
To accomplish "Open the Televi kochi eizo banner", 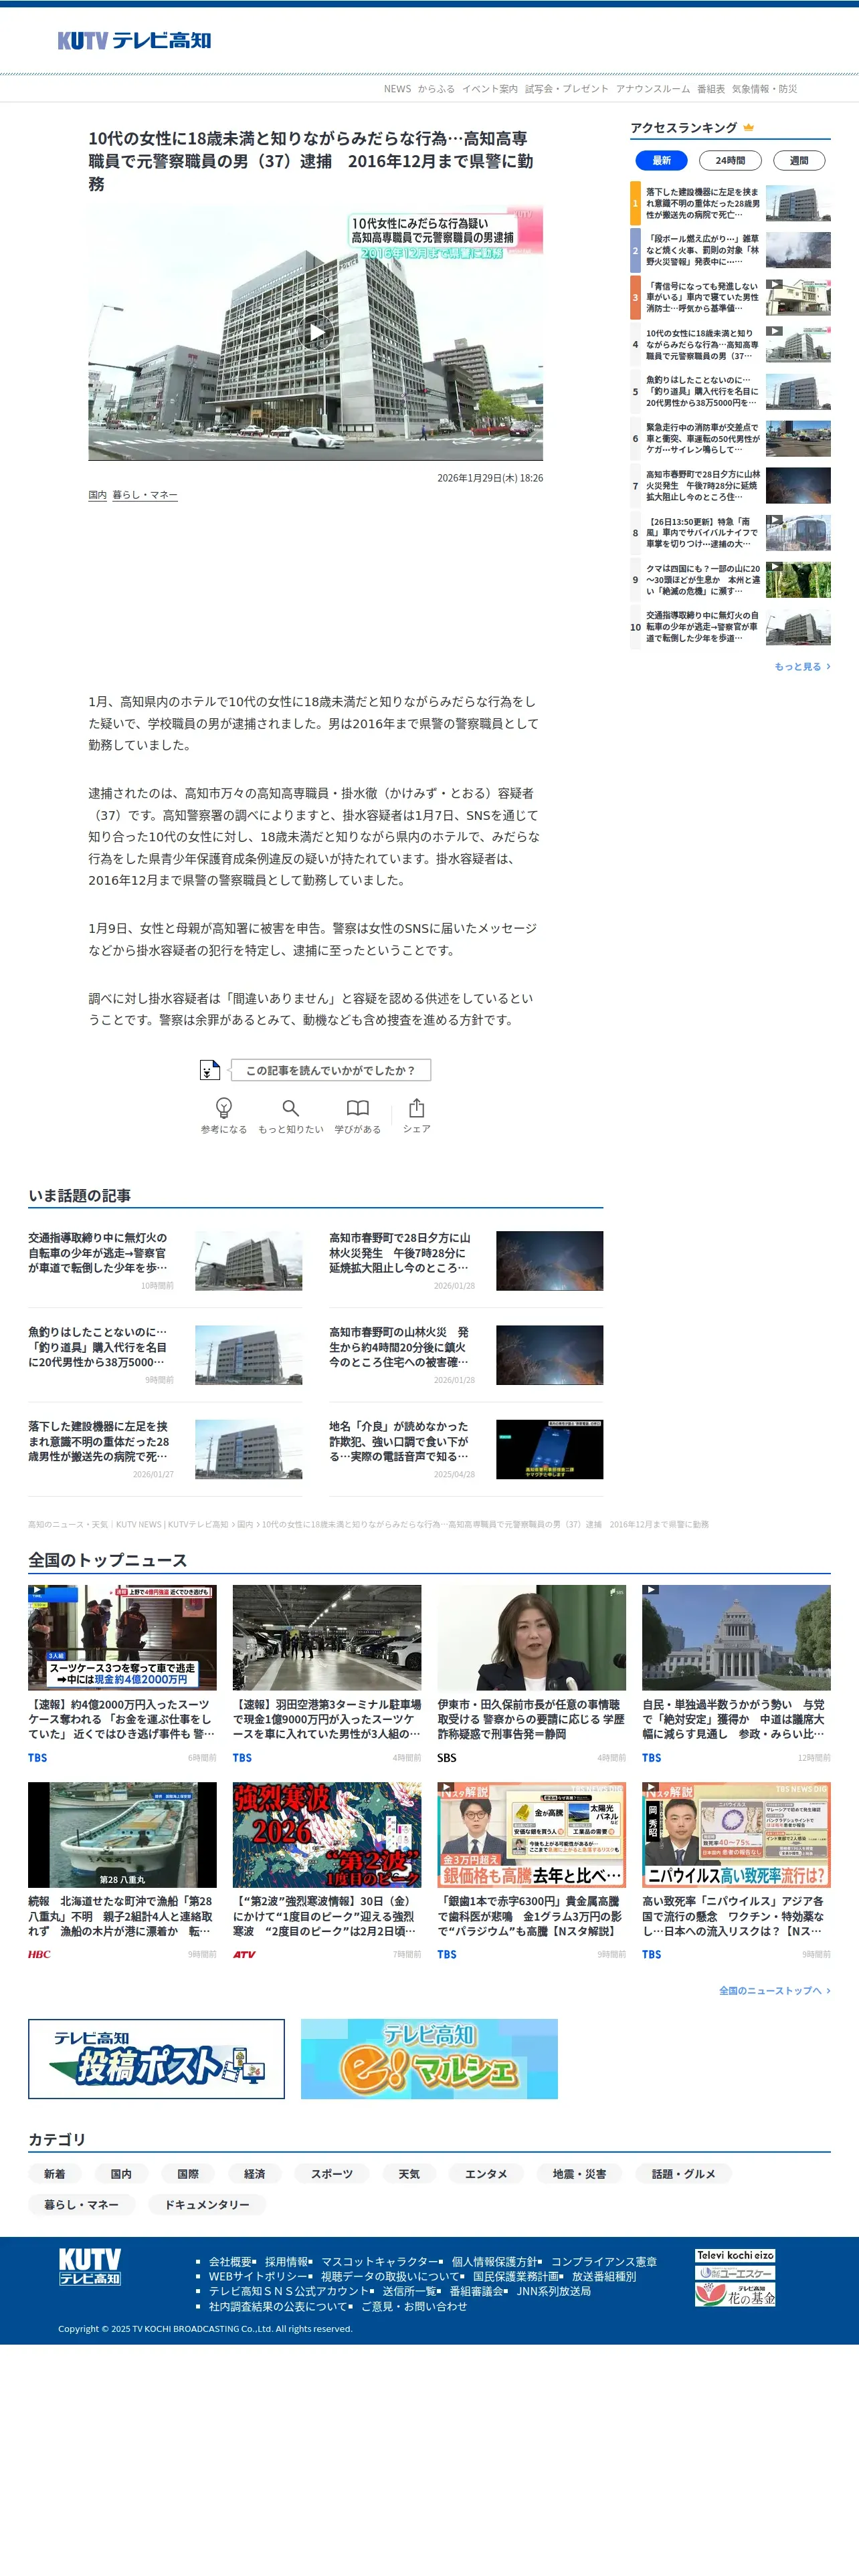I will point(735,2255).
